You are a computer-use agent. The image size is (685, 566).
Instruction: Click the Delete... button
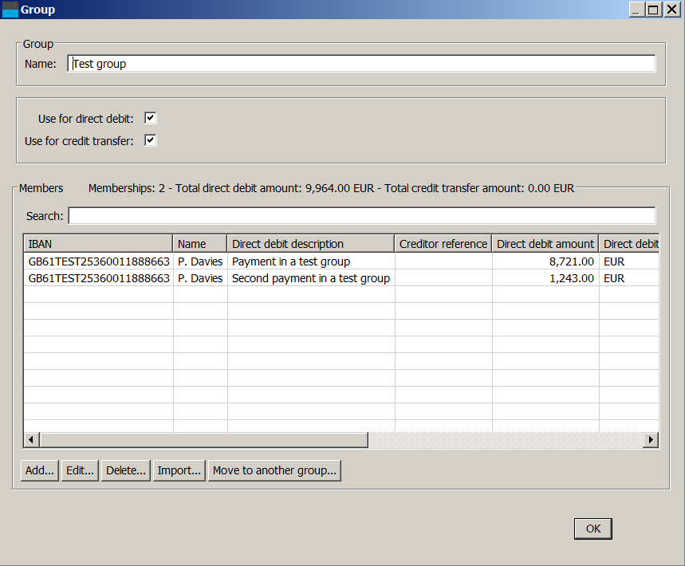point(126,470)
